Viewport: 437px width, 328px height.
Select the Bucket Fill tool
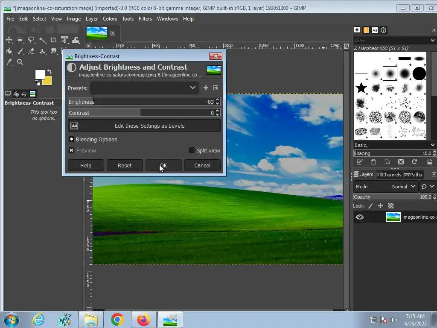pyautogui.click(x=9, y=51)
